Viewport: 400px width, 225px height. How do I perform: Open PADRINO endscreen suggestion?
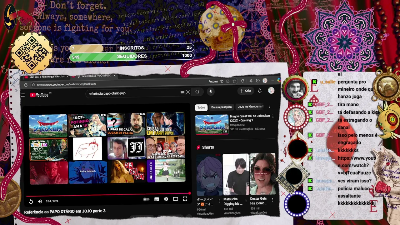click(x=127, y=171)
